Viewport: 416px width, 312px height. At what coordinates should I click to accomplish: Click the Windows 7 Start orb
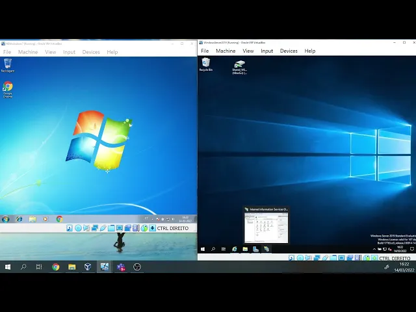[6, 219]
